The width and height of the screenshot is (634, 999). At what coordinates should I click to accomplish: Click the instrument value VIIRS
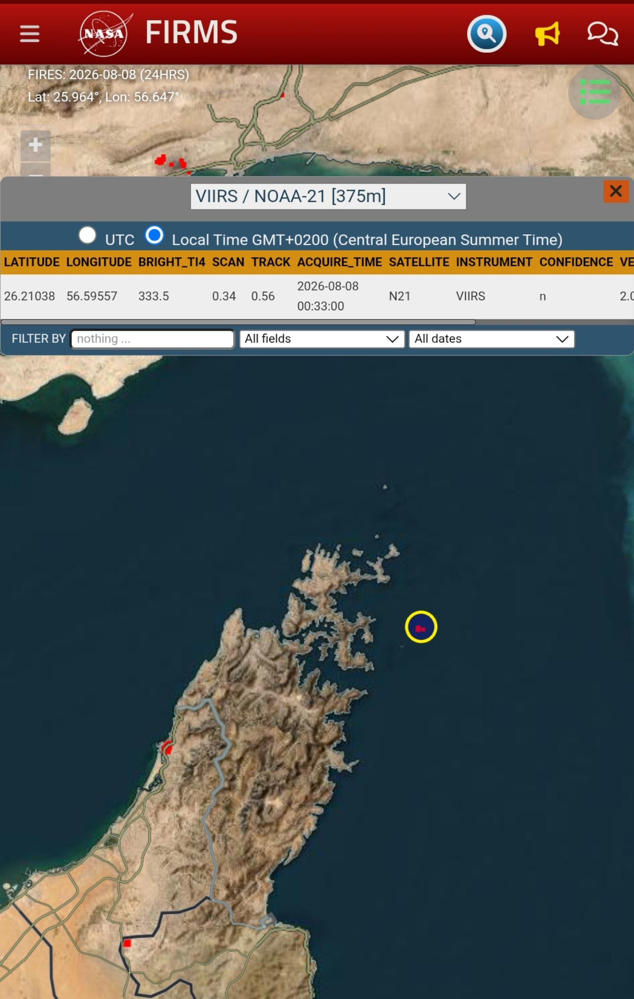pos(471,296)
